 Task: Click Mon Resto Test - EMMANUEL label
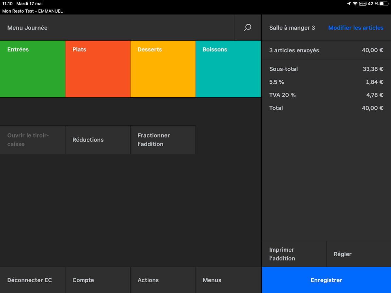[x=33, y=11]
